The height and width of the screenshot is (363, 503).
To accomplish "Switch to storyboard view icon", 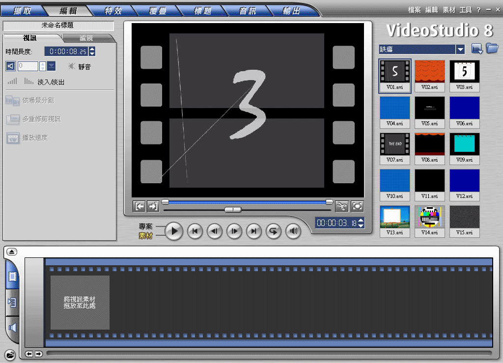I will [12, 277].
